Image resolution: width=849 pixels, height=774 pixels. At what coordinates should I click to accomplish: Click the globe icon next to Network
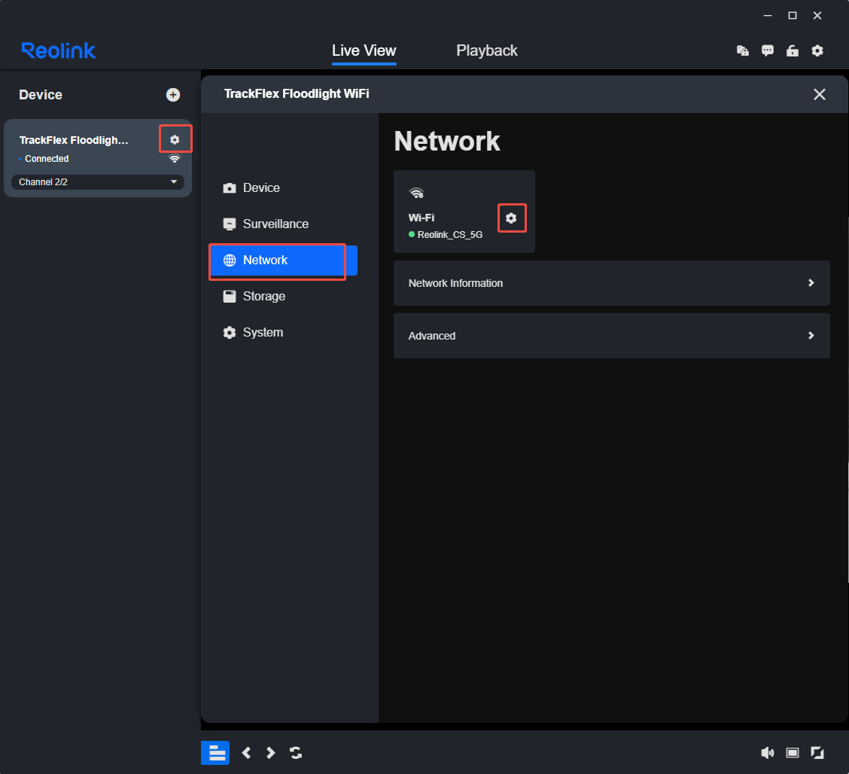(x=230, y=261)
